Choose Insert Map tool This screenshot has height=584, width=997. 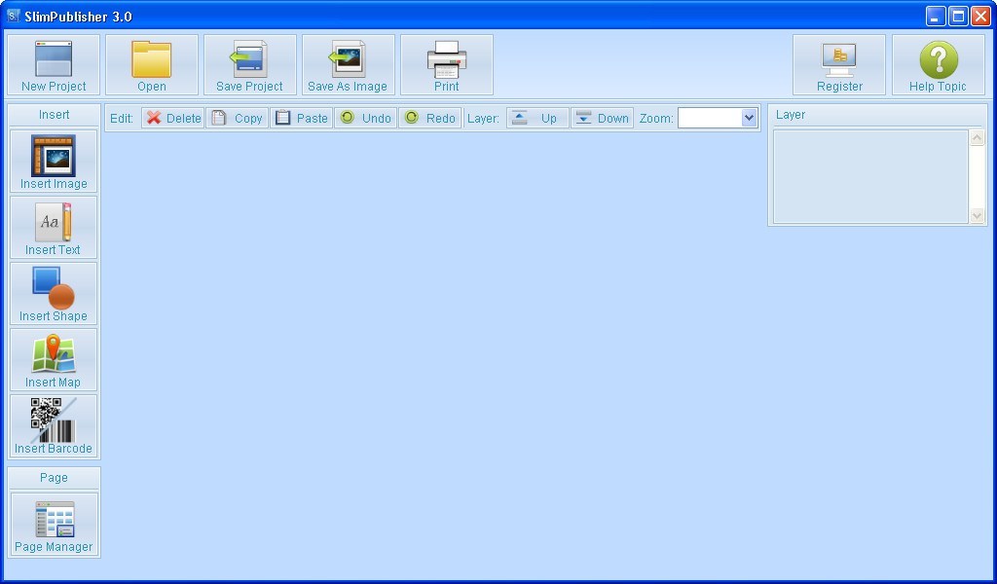point(54,359)
